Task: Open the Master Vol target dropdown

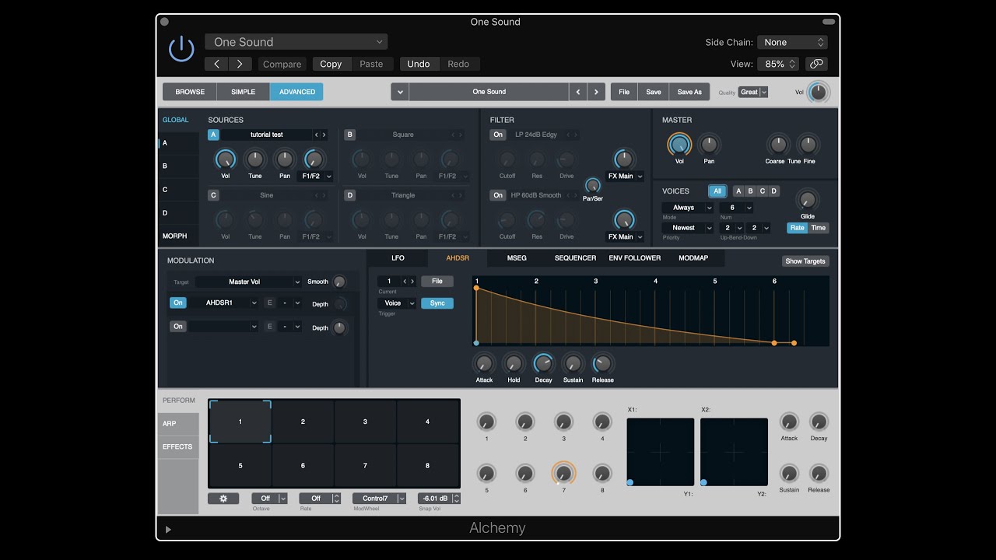Action: click(x=248, y=282)
